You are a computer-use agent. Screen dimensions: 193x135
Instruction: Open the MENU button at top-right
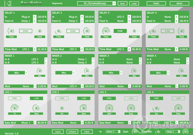pyautogui.click(x=179, y=4)
